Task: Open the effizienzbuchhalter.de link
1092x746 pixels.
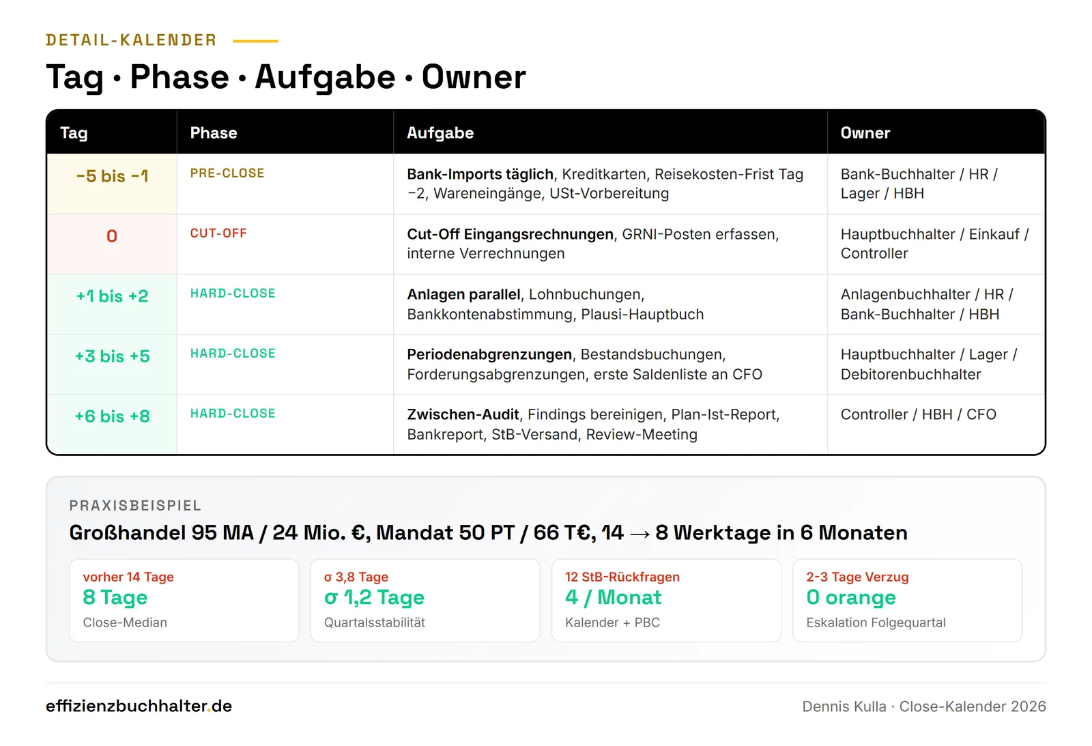Action: pyautogui.click(x=139, y=706)
